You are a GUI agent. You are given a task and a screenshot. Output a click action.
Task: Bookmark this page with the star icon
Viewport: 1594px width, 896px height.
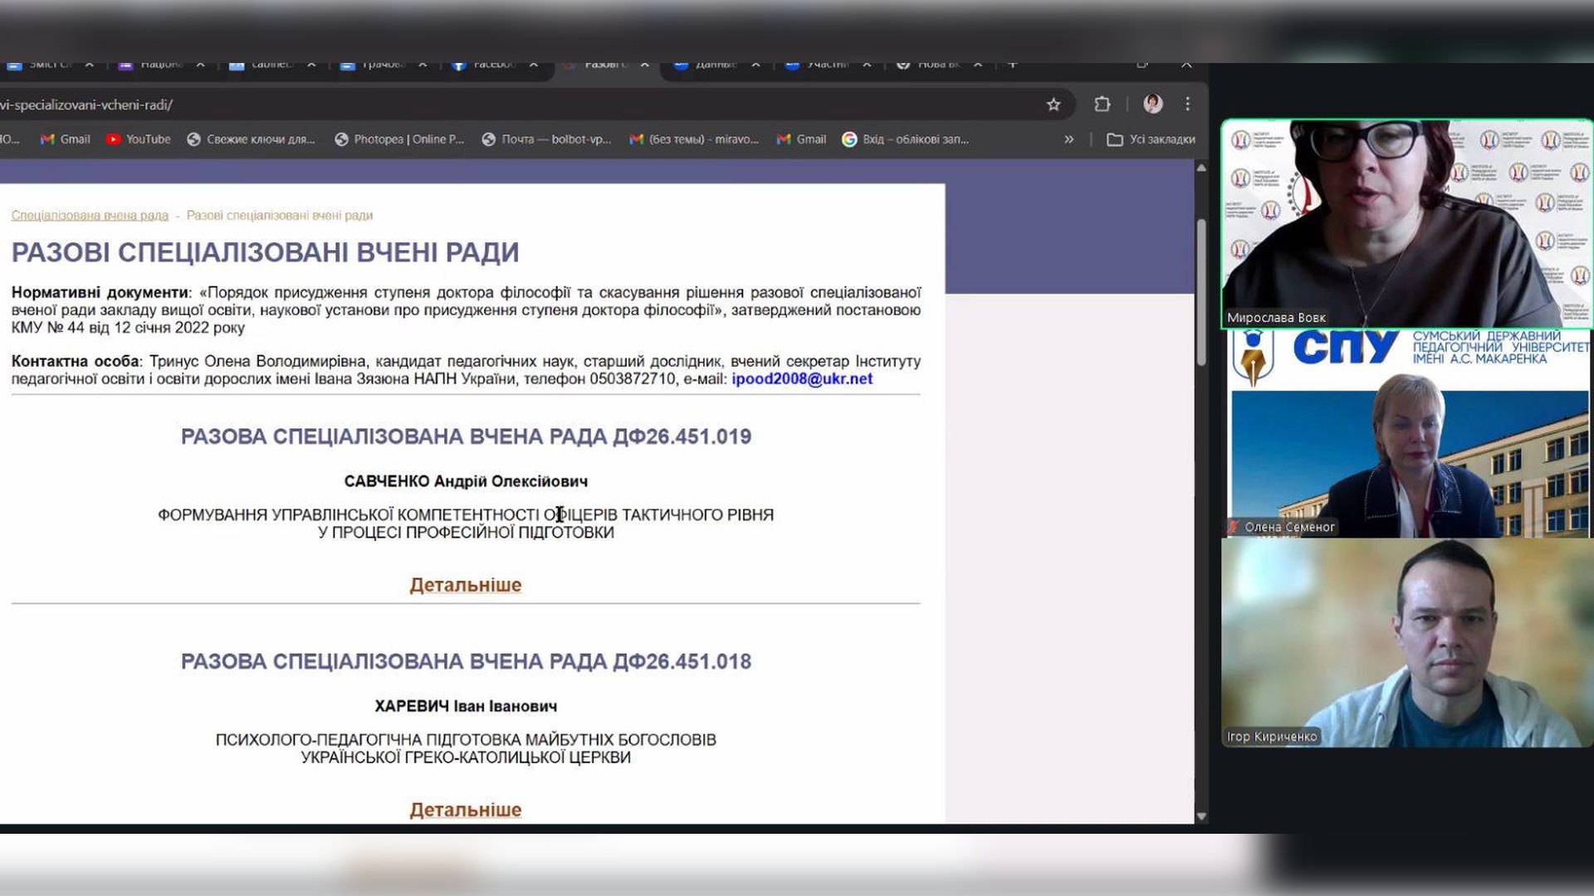[x=1054, y=105]
